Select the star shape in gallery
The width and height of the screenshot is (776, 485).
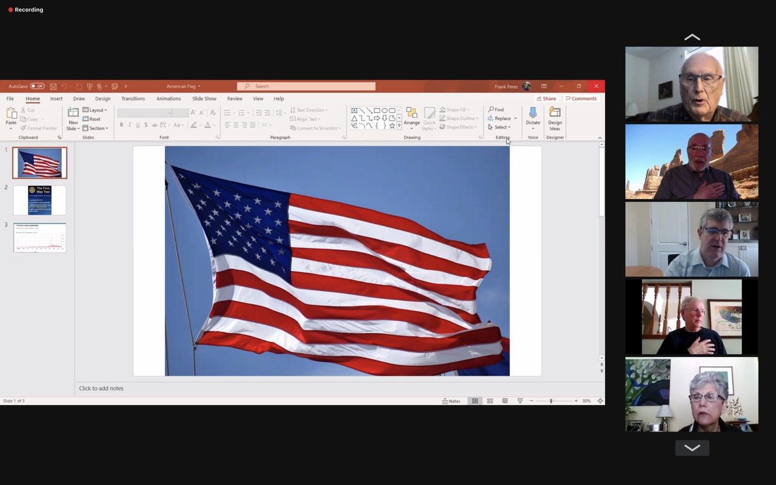click(392, 126)
